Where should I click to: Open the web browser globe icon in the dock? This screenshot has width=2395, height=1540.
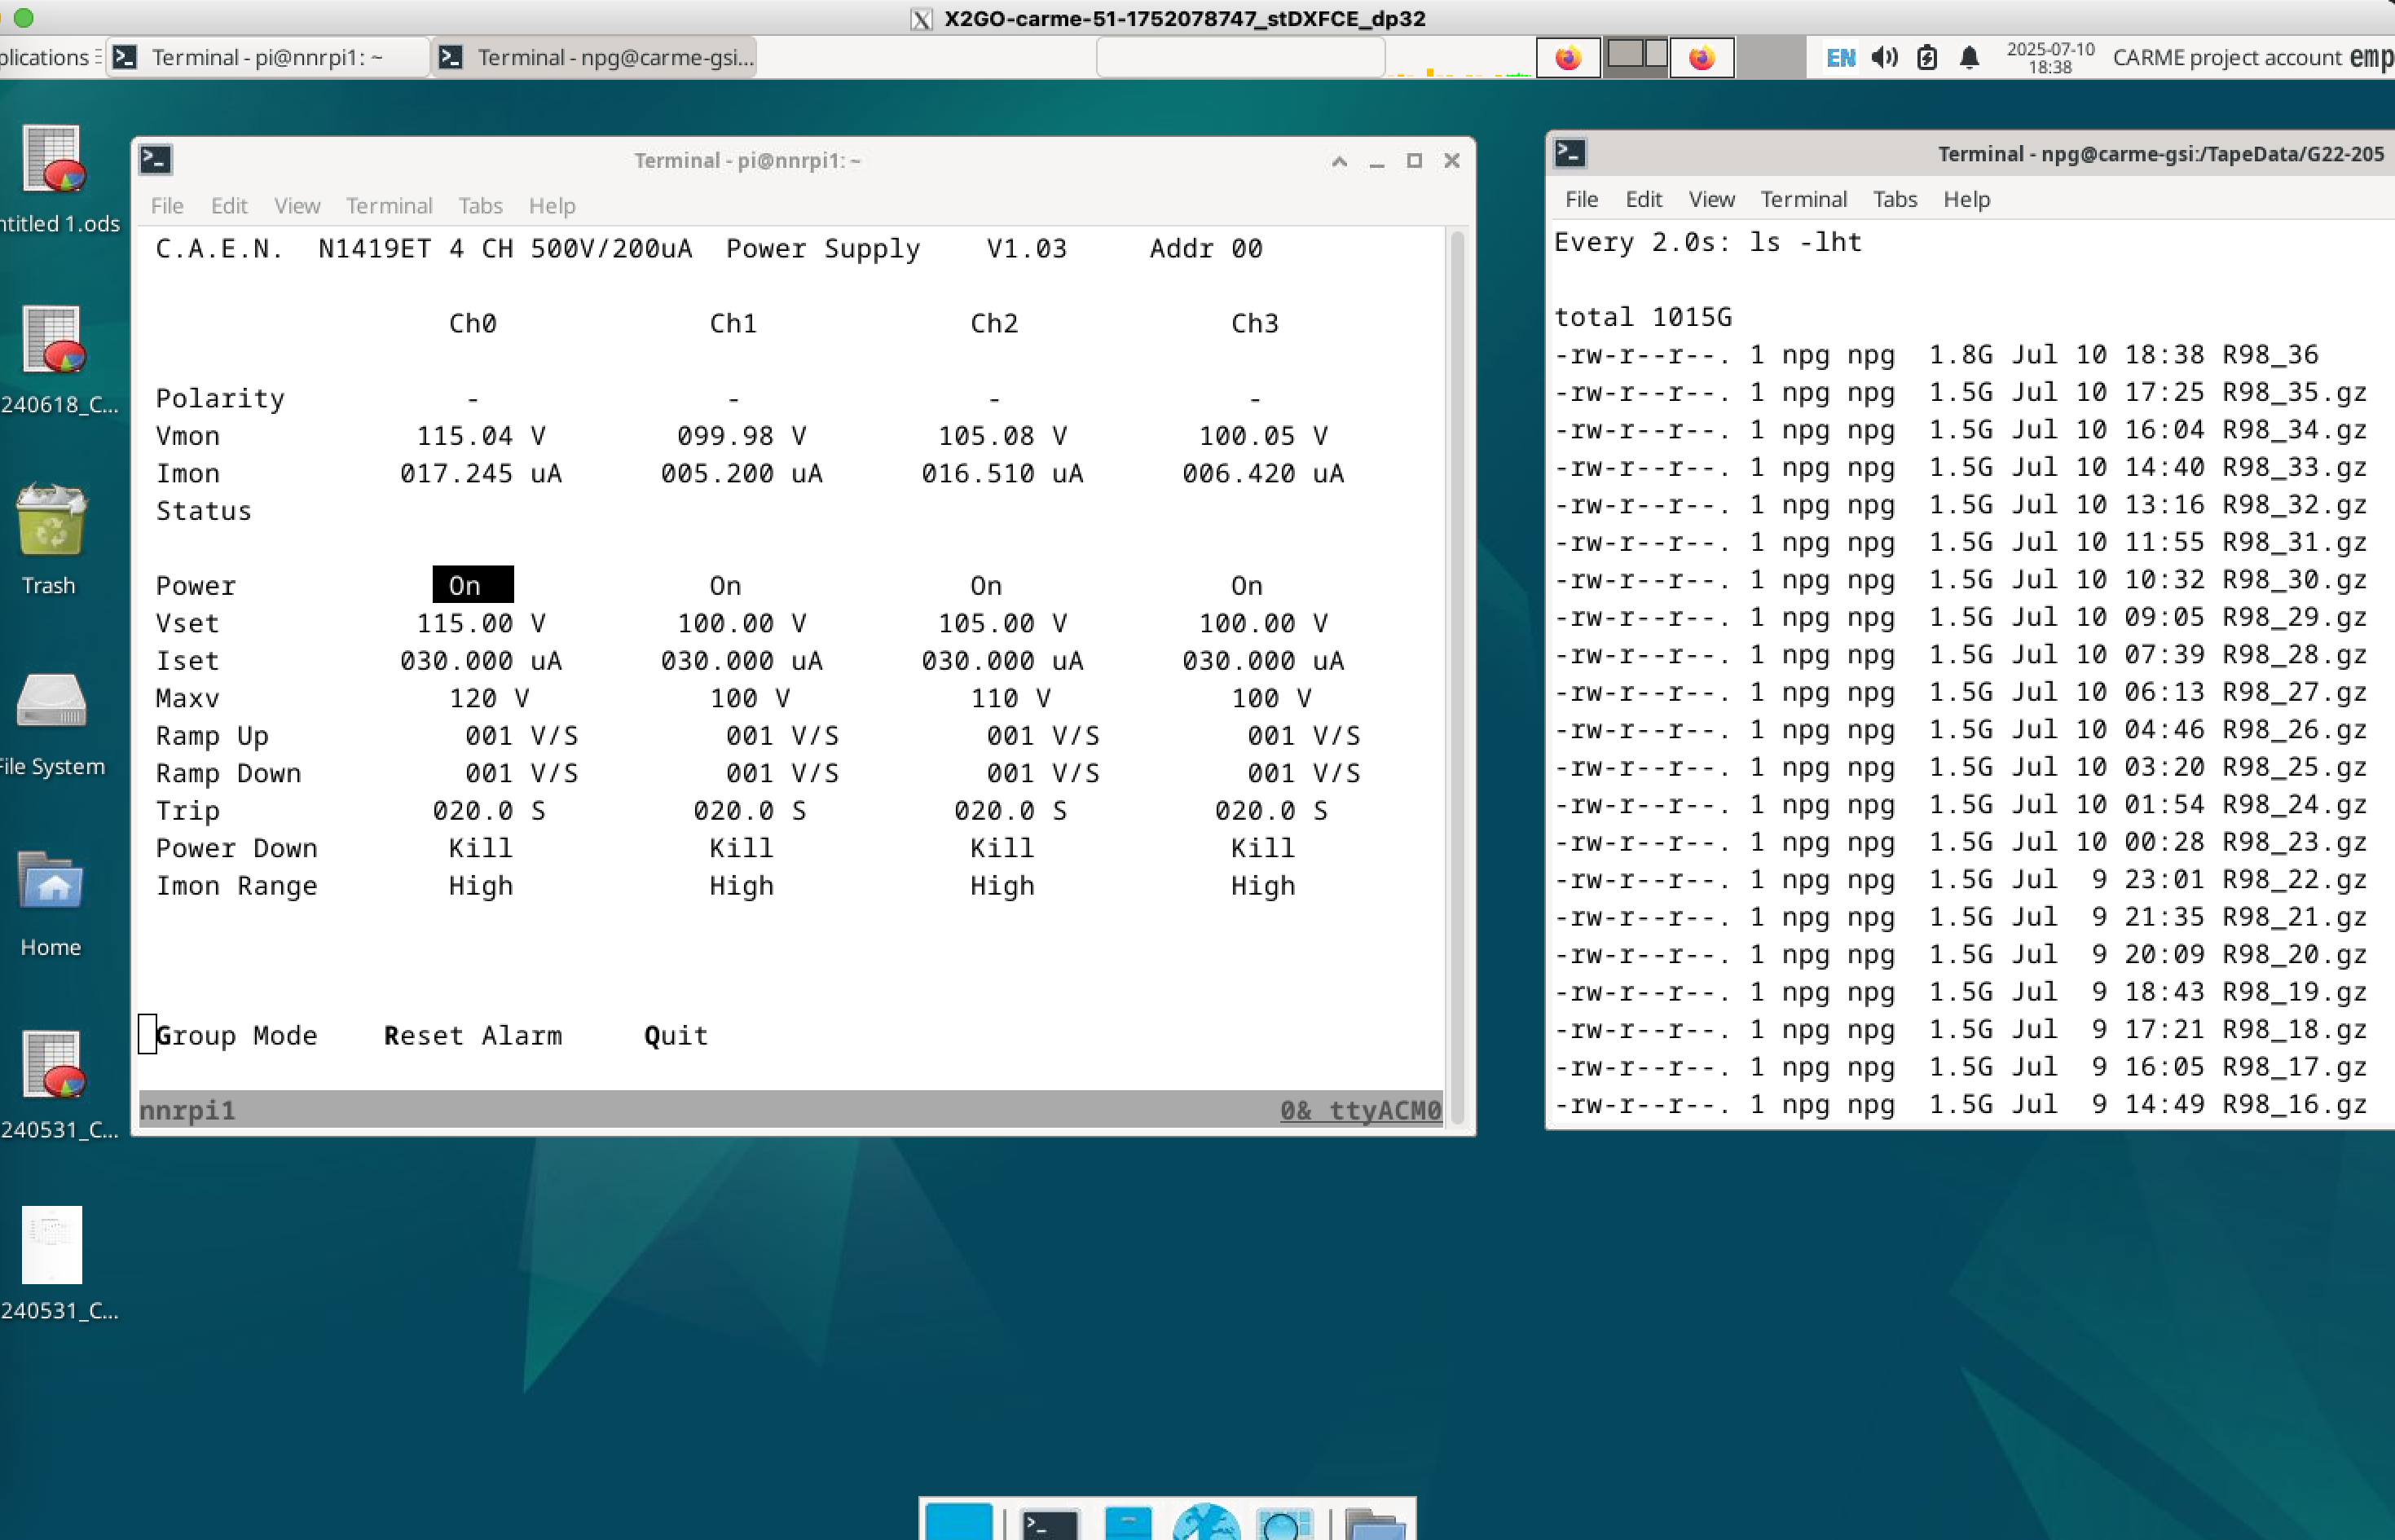coord(1205,1524)
